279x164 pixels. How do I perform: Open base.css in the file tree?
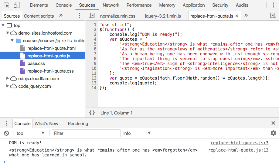pyautogui.click(x=36, y=63)
